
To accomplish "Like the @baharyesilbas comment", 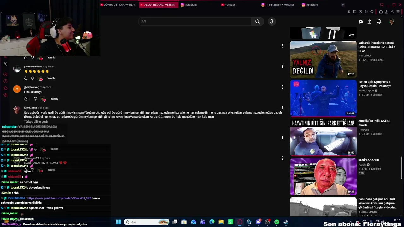I will [x=26, y=78].
